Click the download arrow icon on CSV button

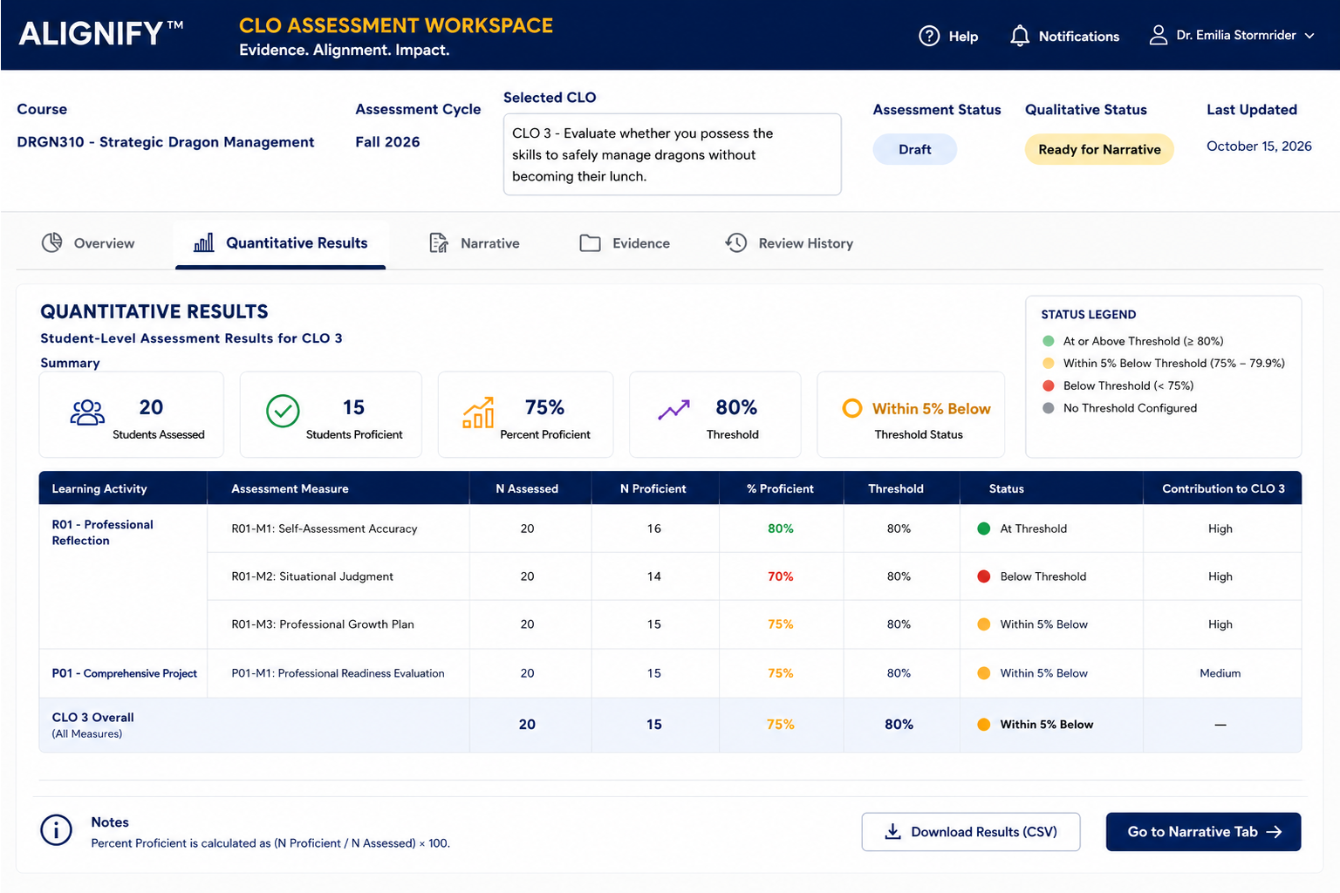coord(892,832)
